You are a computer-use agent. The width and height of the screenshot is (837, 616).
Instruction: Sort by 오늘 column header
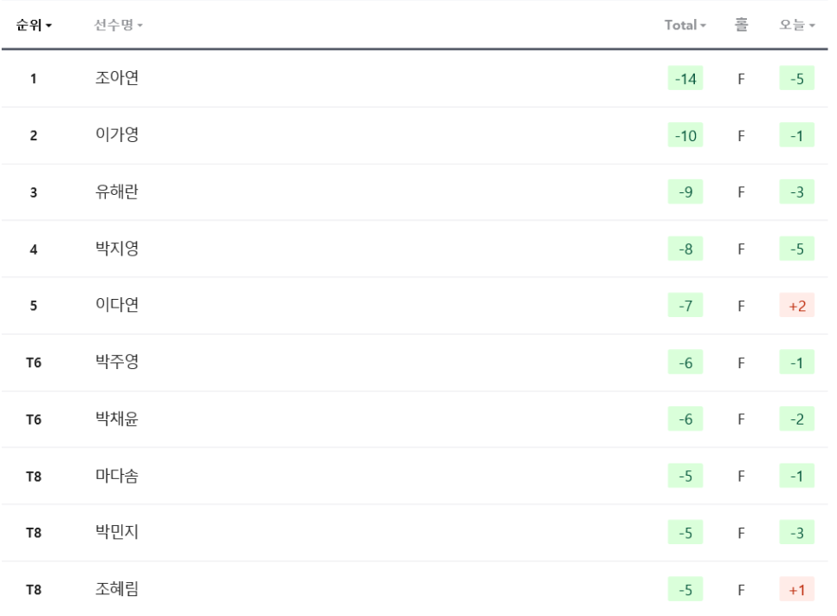(x=796, y=25)
